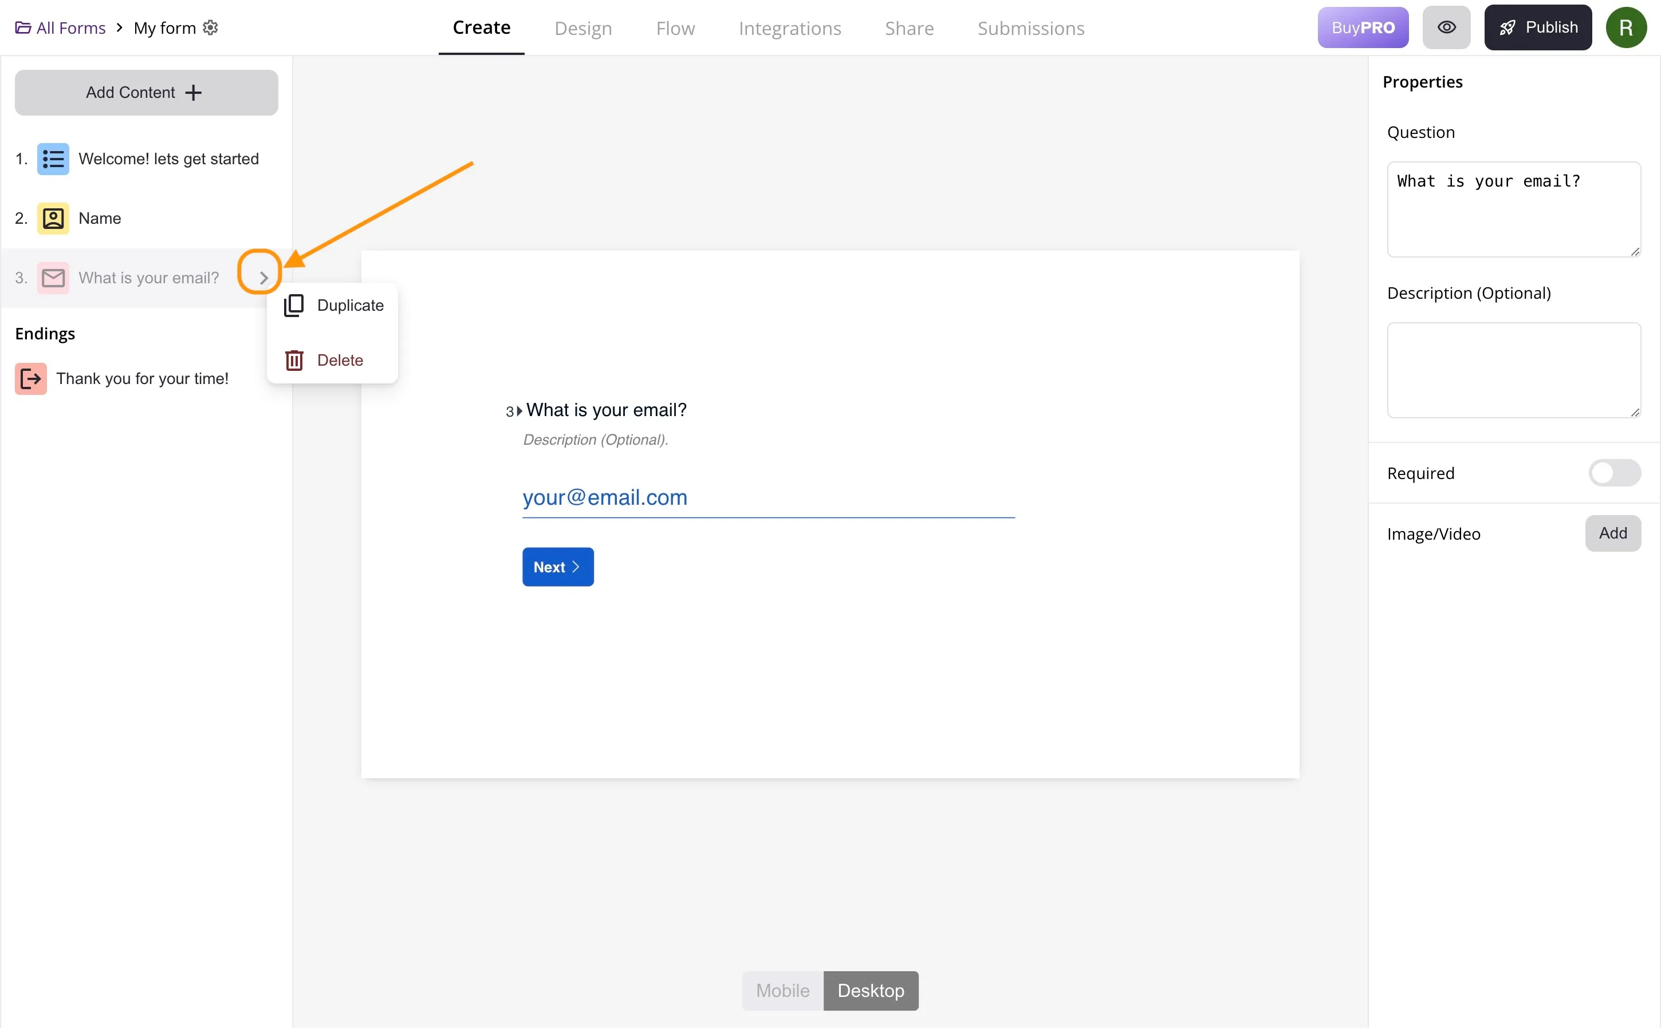Click the duplicate copy icon in menu
Screen dimensions: 1661x1029
click(x=294, y=306)
